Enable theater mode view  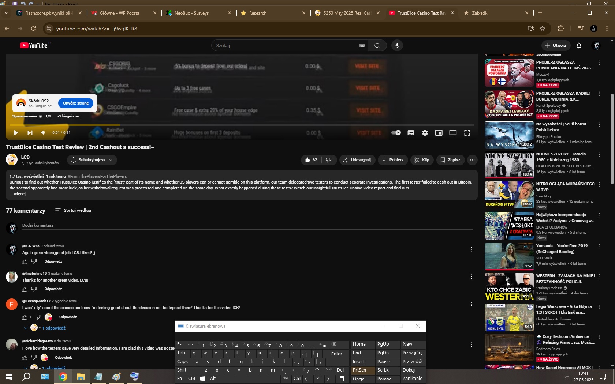pyautogui.click(x=453, y=133)
